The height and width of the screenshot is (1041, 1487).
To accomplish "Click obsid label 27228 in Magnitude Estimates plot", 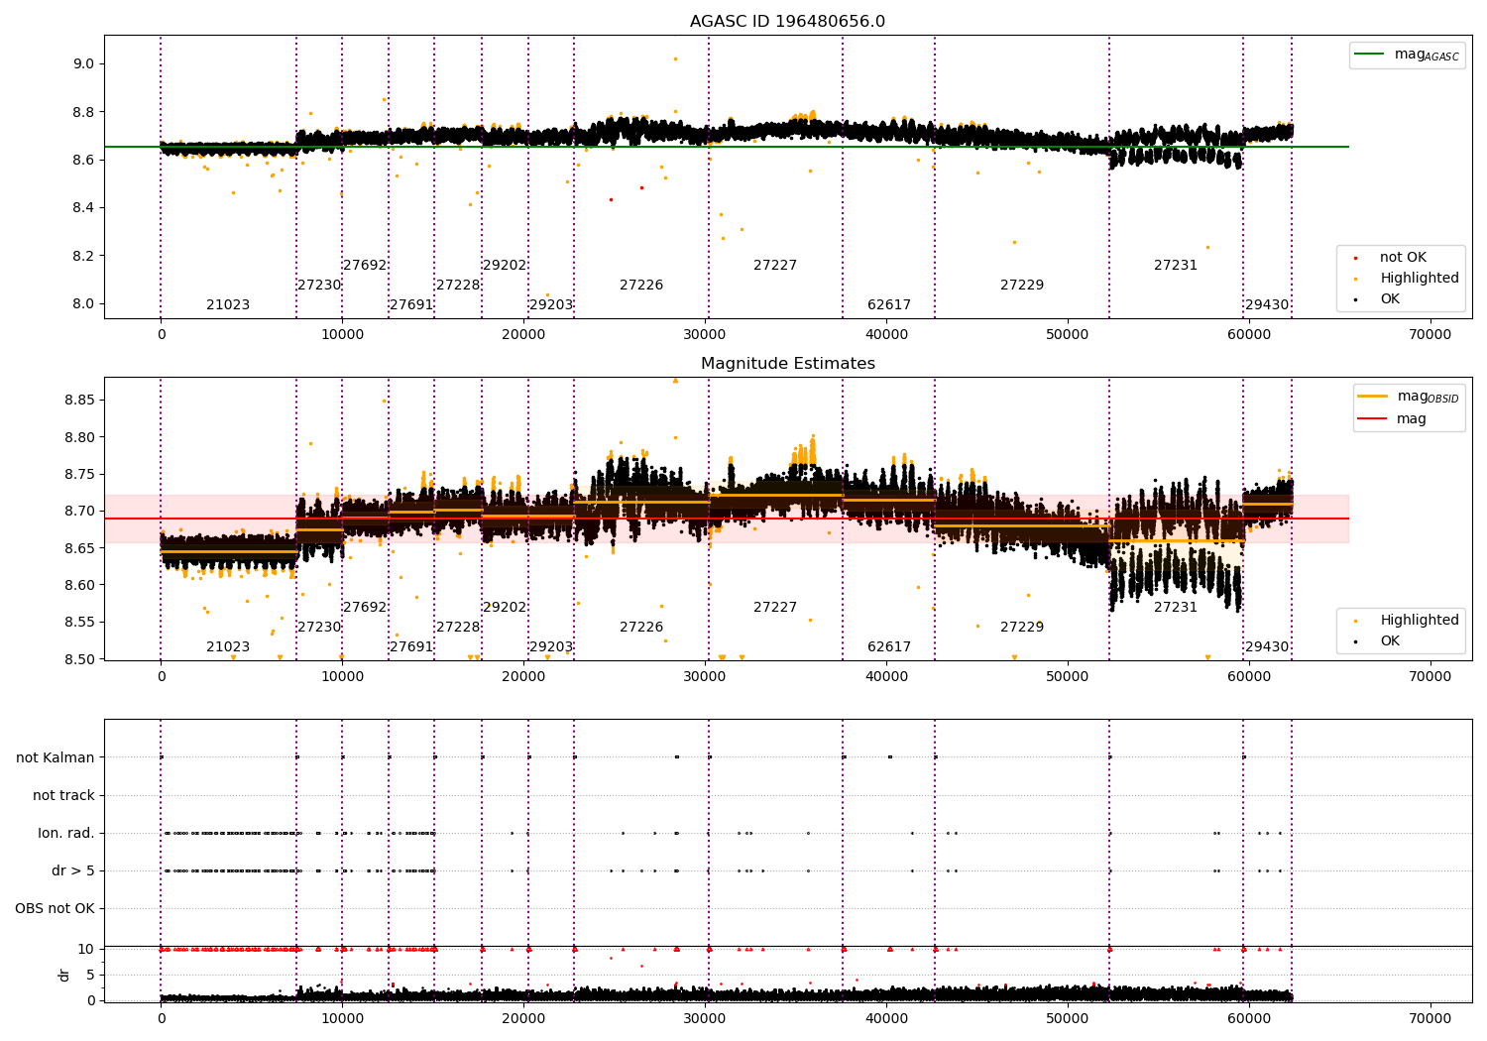I will 458,628.
